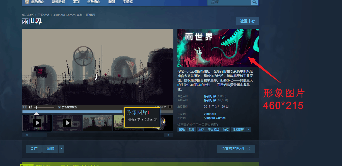Image resolution: width=342 pixels, height=166 pixels.
Task: Click the right arrow to scroll thumbnails
Action: (169, 135)
